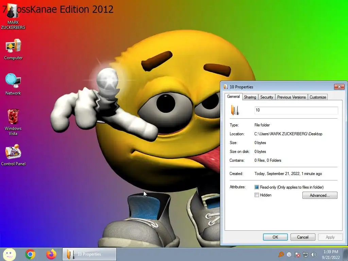Viewport: 348px width, 261px height.
Task: Click the greyed Apply button
Action: coord(330,237)
